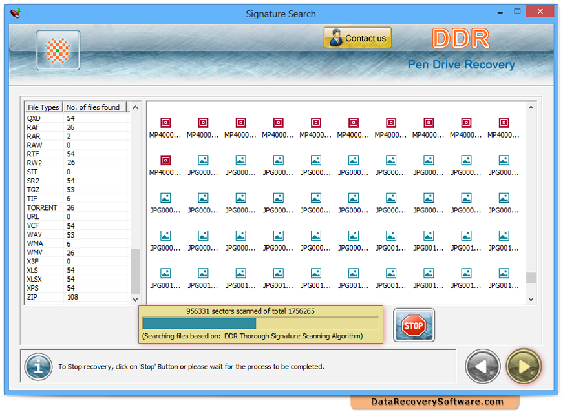The image size is (563, 412).
Task: Select the RAF file type row
Action: coord(77,127)
